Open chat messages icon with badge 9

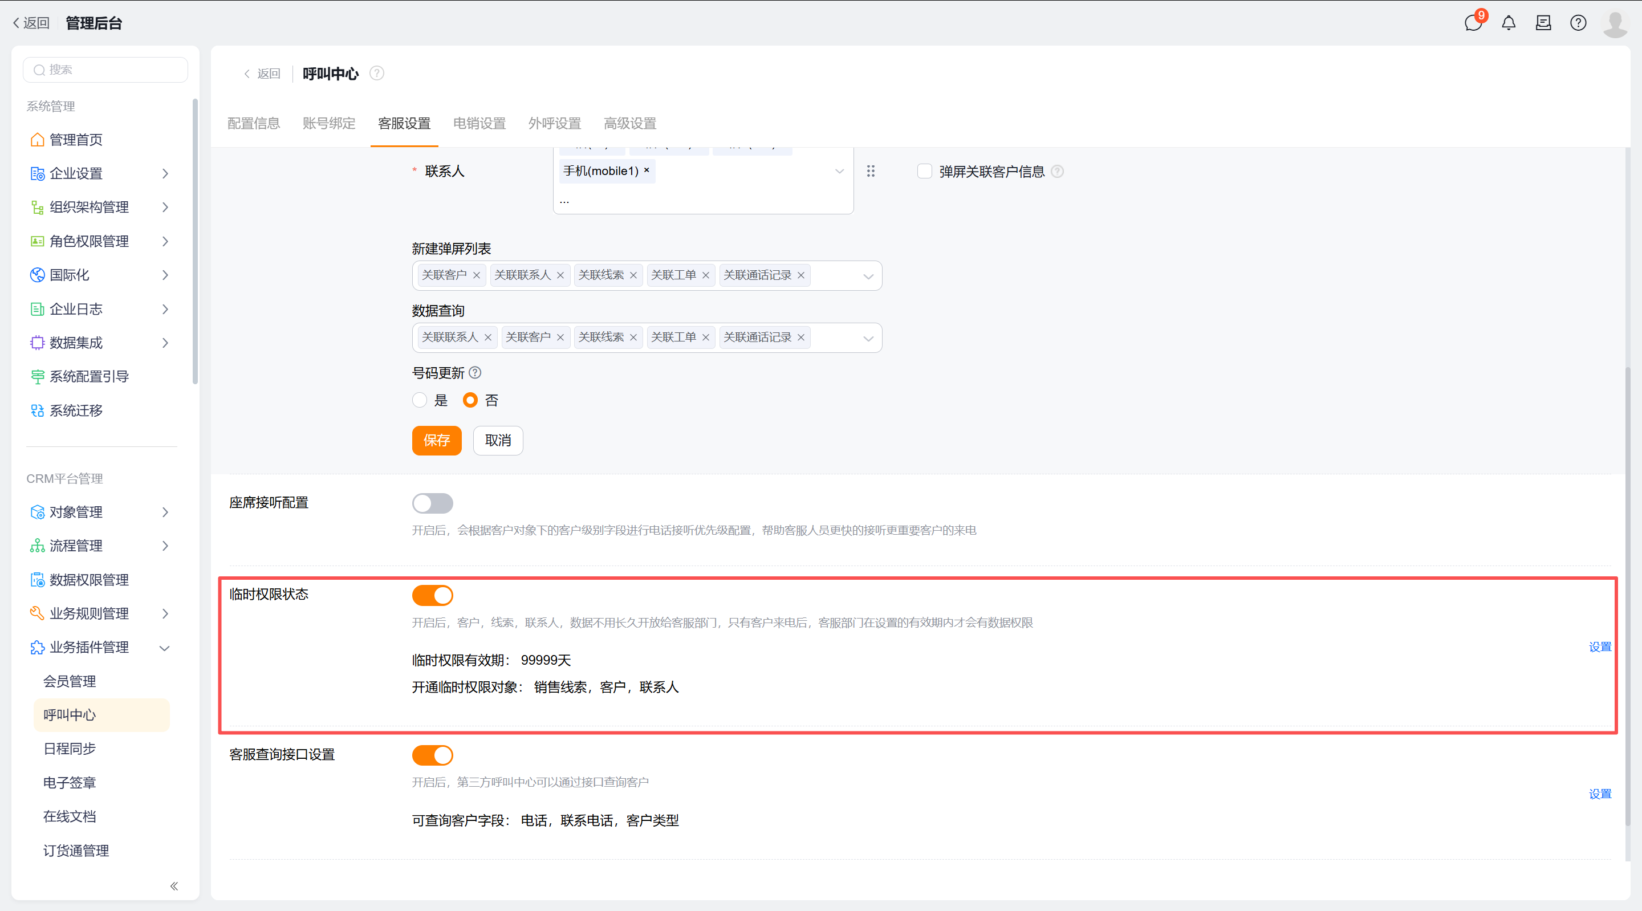coord(1473,23)
